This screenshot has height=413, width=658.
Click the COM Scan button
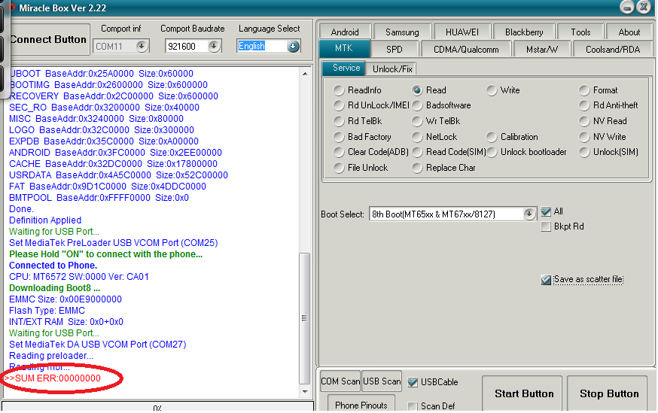(340, 381)
